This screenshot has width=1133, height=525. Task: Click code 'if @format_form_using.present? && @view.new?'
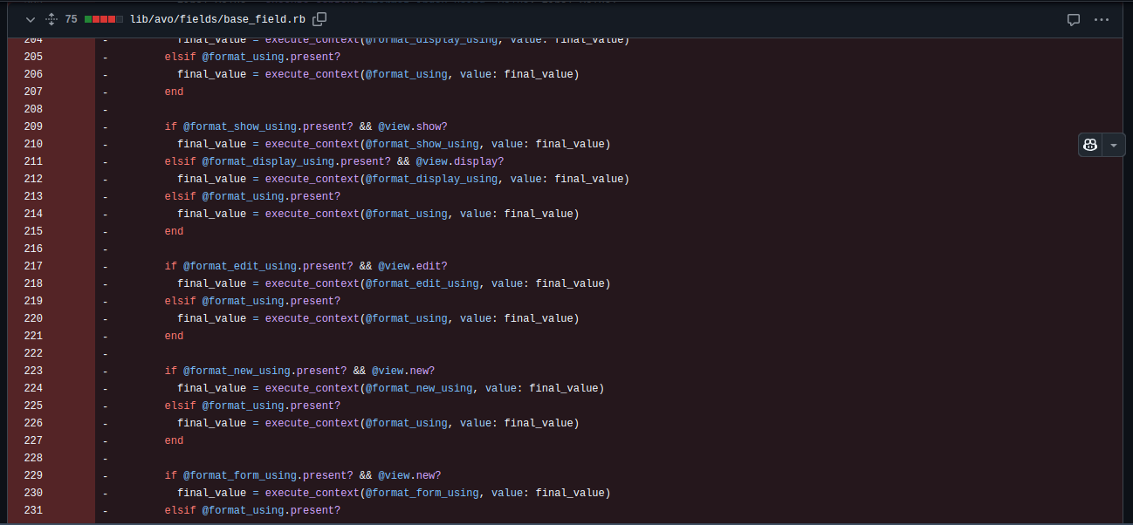click(303, 475)
